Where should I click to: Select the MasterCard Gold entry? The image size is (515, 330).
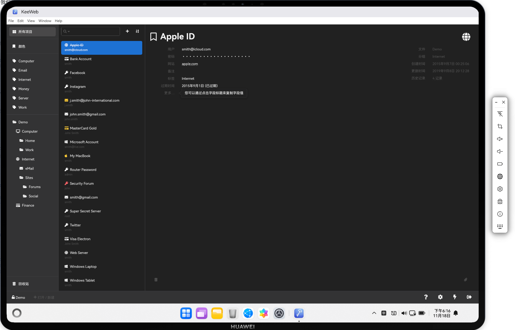tap(101, 130)
